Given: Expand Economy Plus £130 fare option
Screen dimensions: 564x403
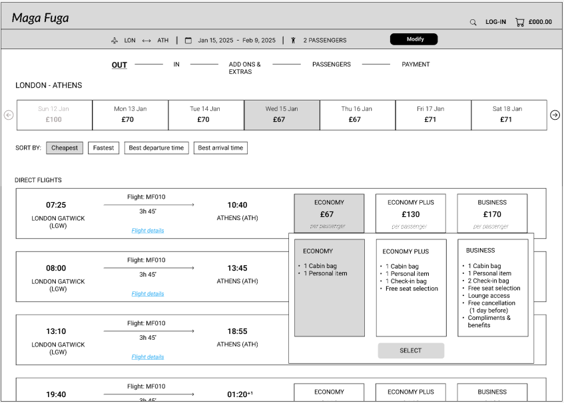Looking at the screenshot, I should (x=411, y=213).
